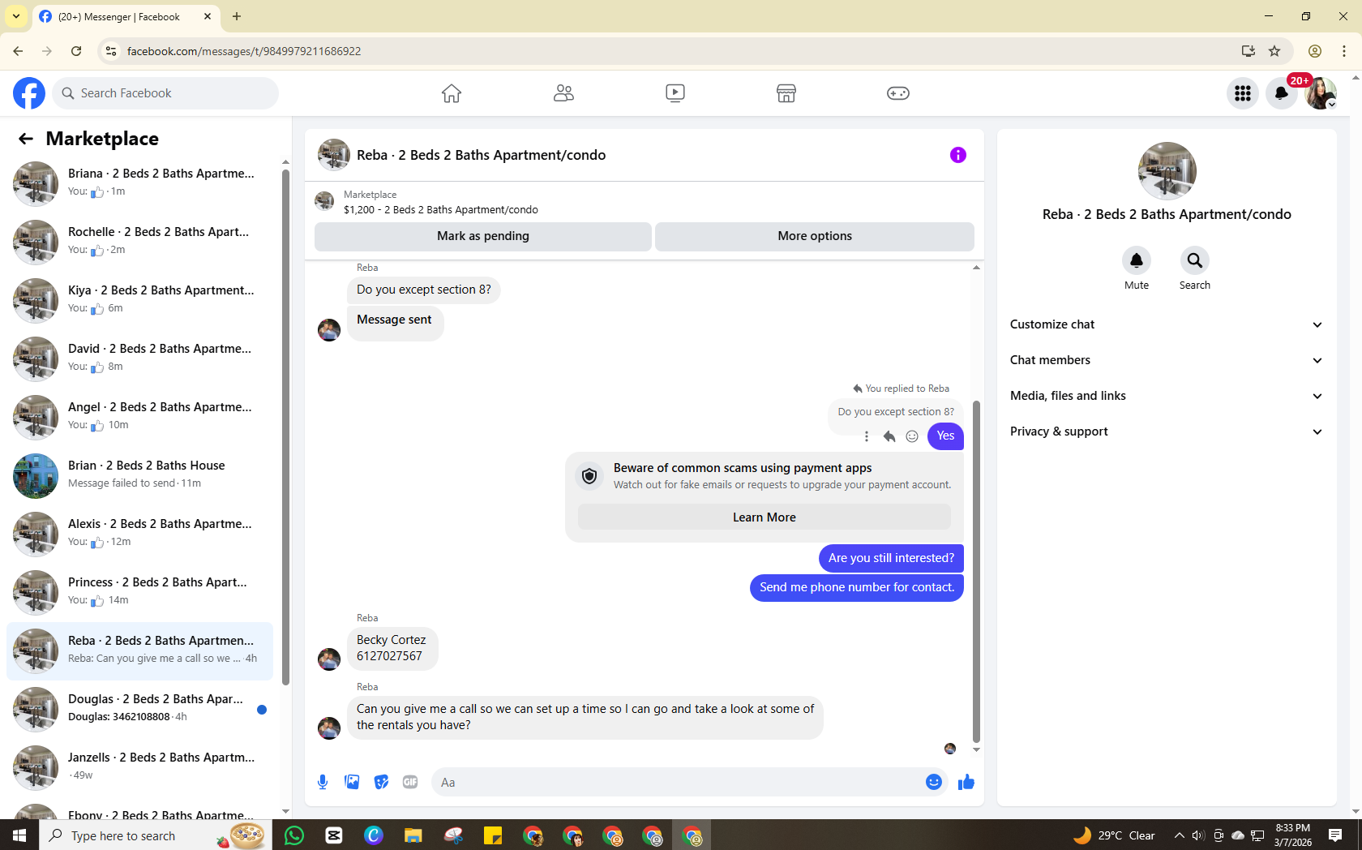Send a thumbs-up like
The width and height of the screenshot is (1362, 850).
(966, 782)
